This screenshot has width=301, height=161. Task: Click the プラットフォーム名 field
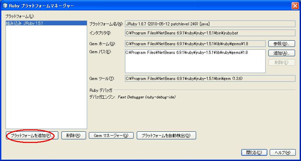[x=210, y=24]
